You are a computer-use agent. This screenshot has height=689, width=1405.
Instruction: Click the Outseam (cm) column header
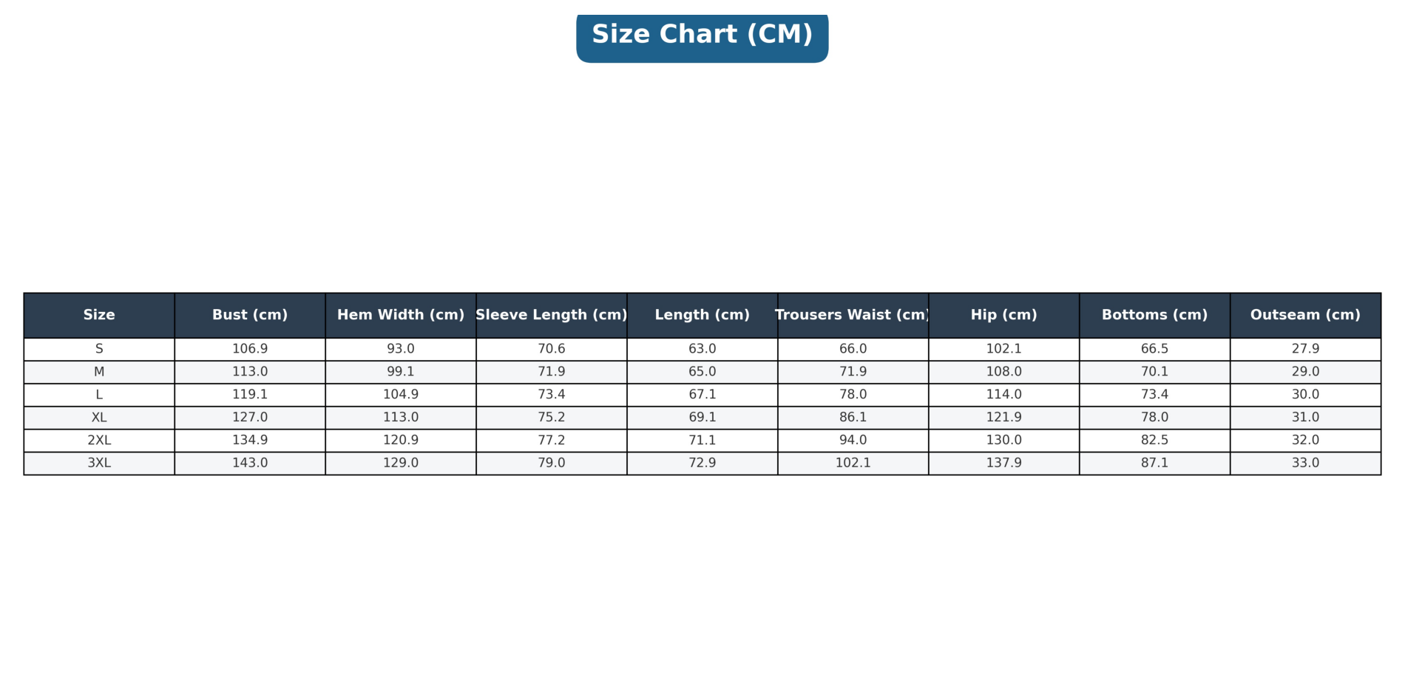click(1305, 315)
